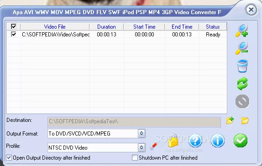Click the add video magnifier plus icon

242,30
